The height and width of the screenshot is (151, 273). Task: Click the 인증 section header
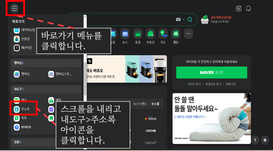pos(46,142)
